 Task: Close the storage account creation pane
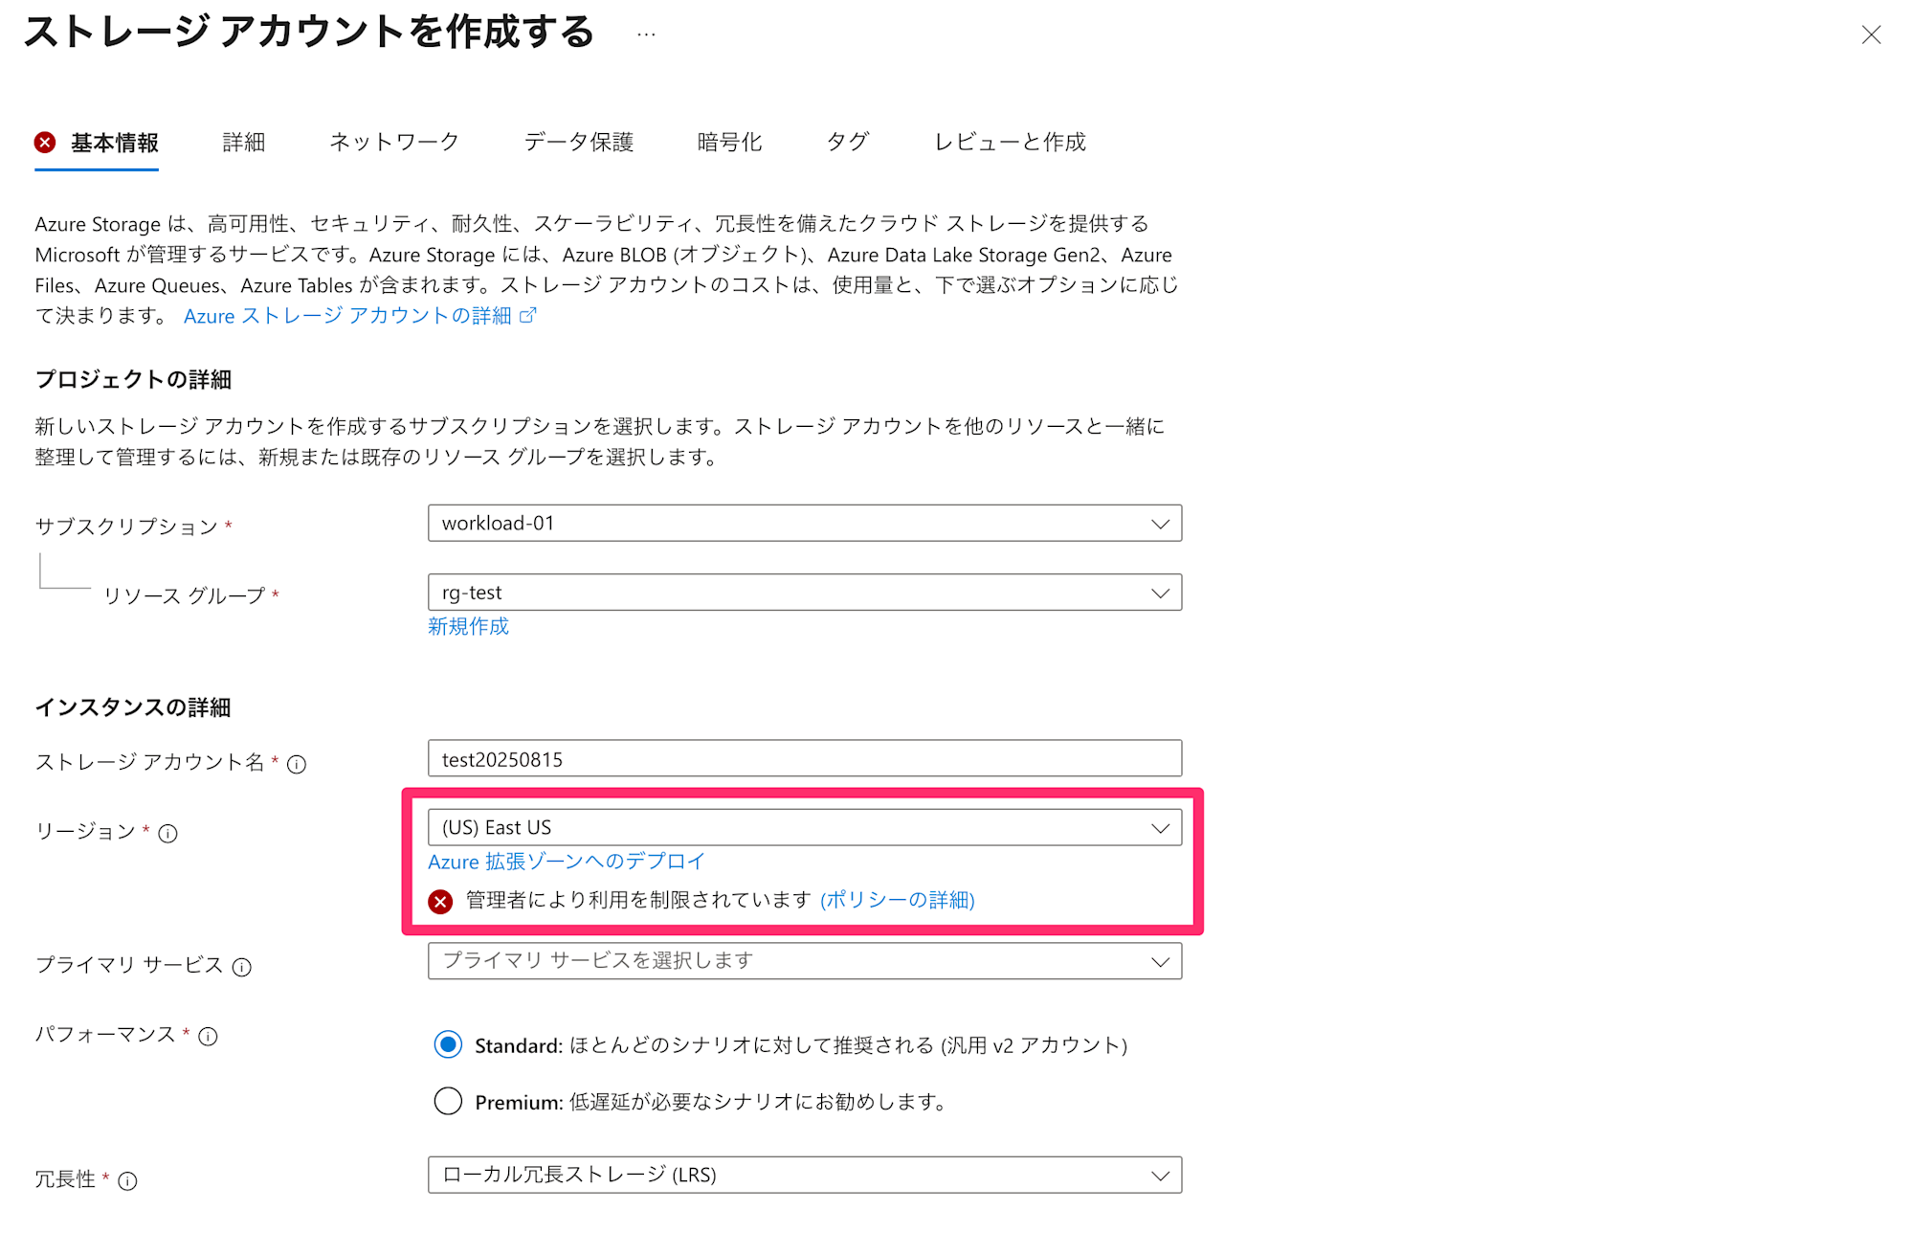1871,35
